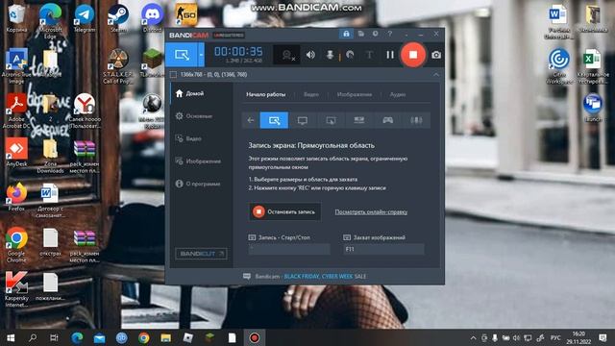Pause the current recording

coord(390,55)
